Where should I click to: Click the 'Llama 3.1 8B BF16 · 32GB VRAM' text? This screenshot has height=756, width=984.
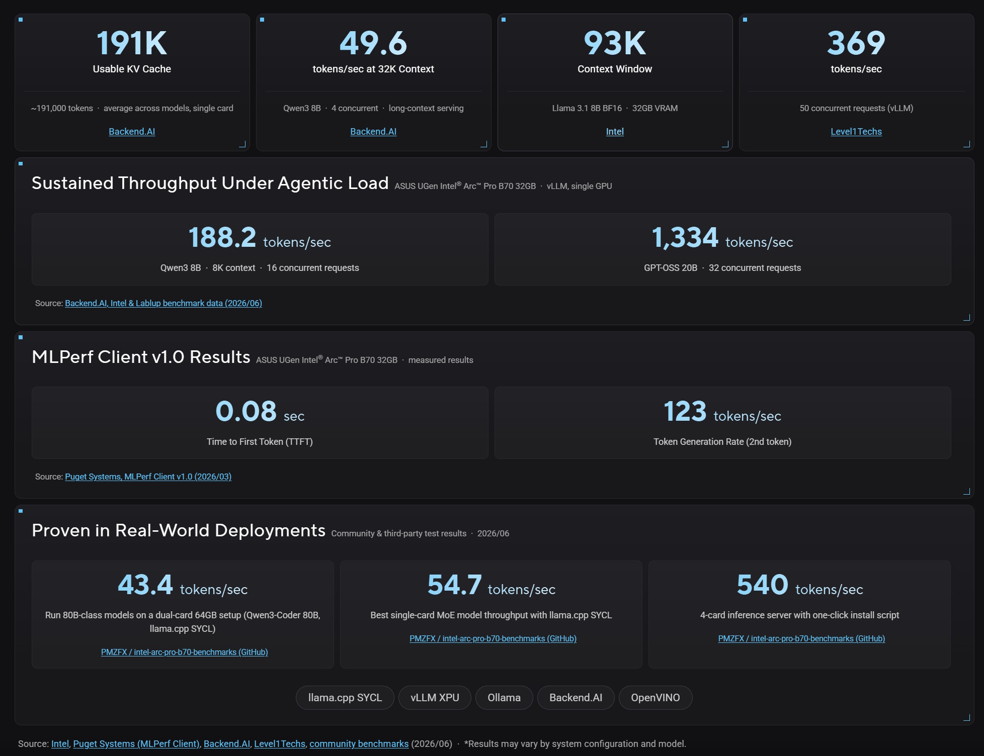pyautogui.click(x=615, y=108)
